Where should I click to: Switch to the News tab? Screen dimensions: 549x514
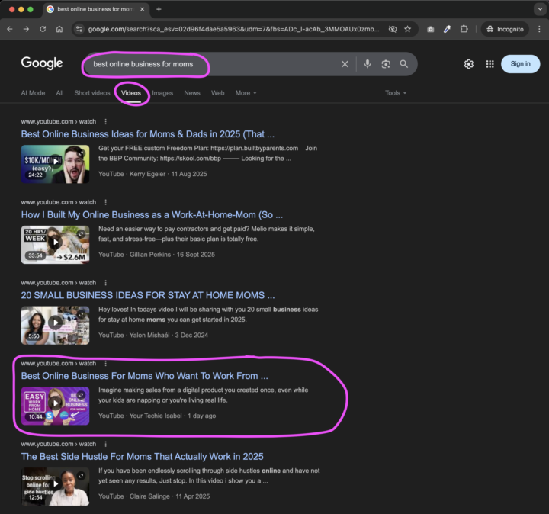[192, 93]
